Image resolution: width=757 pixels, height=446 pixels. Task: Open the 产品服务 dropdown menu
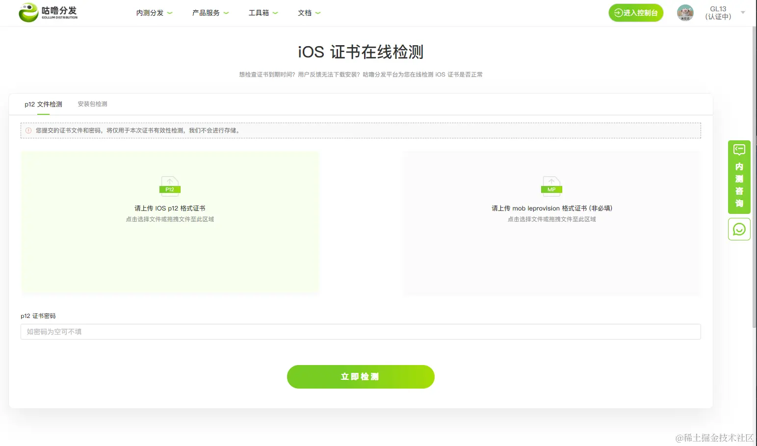210,13
